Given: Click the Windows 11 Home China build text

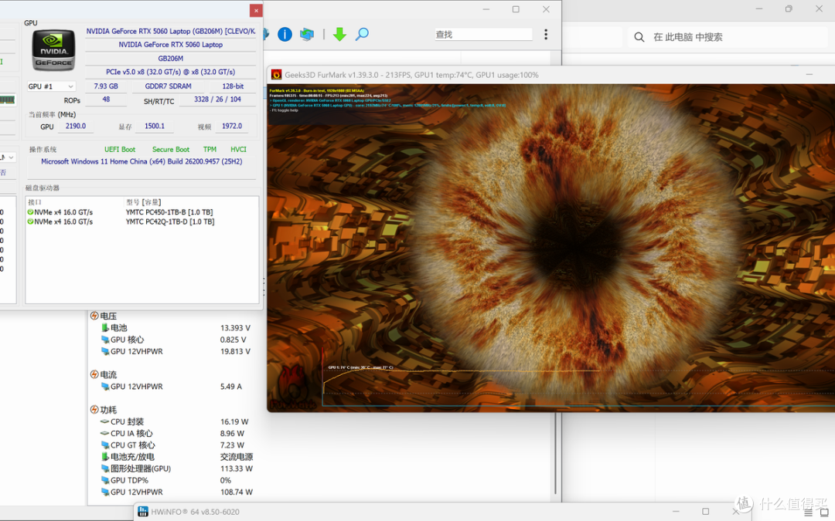Looking at the screenshot, I should coord(141,161).
